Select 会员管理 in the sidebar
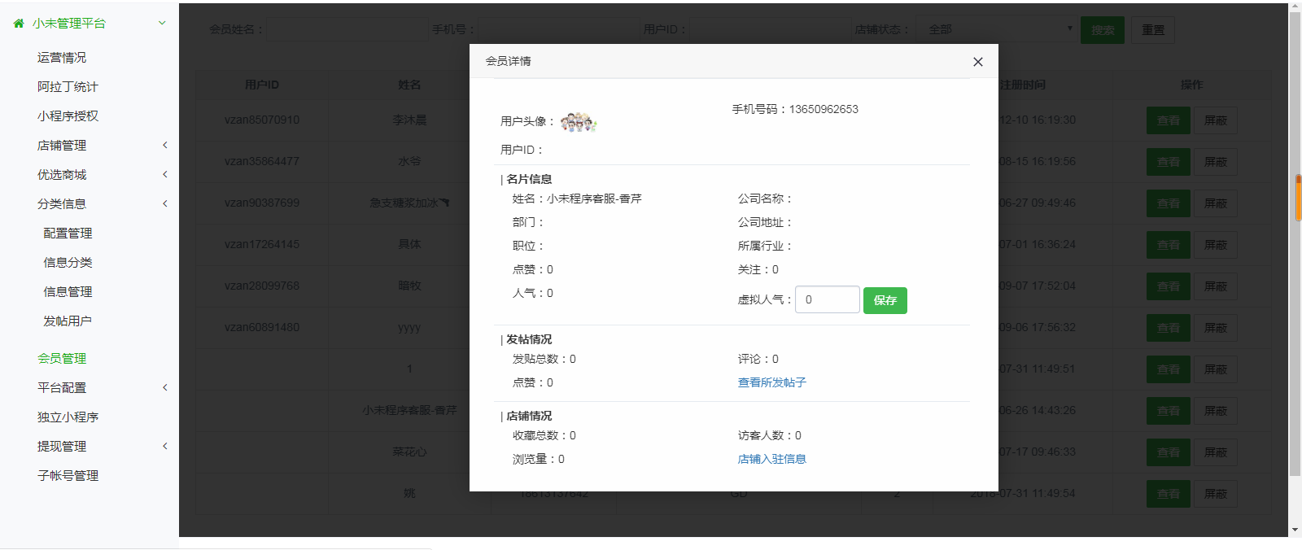This screenshot has height=550, width=1302. tap(62, 359)
